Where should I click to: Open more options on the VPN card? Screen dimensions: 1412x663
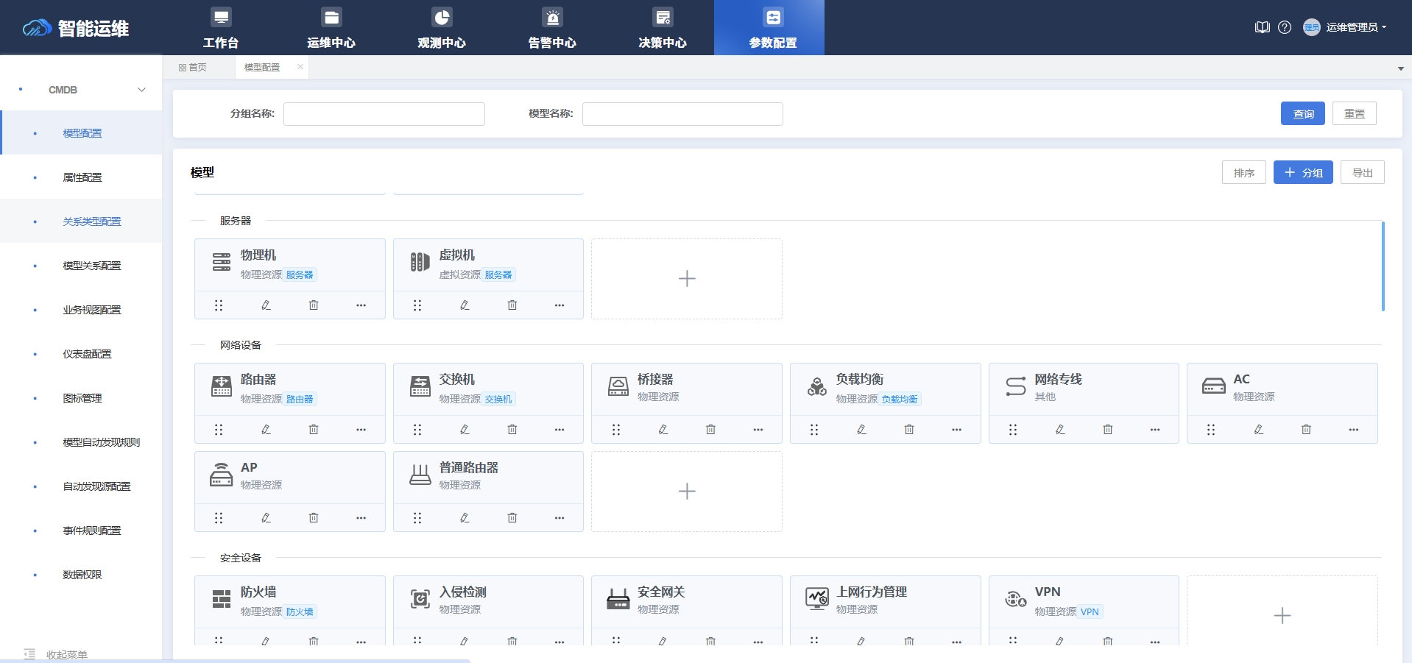pyautogui.click(x=1155, y=642)
